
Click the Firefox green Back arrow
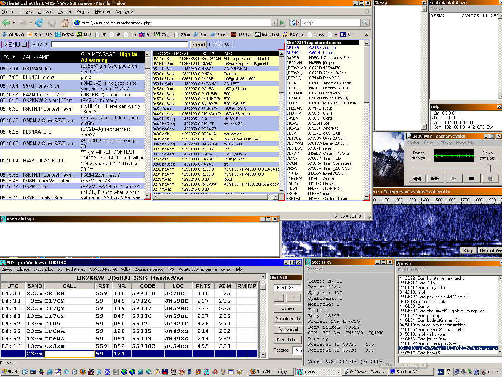tap(6, 23)
